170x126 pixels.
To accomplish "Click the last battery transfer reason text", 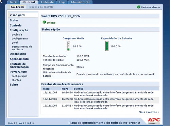I will [116, 74].
